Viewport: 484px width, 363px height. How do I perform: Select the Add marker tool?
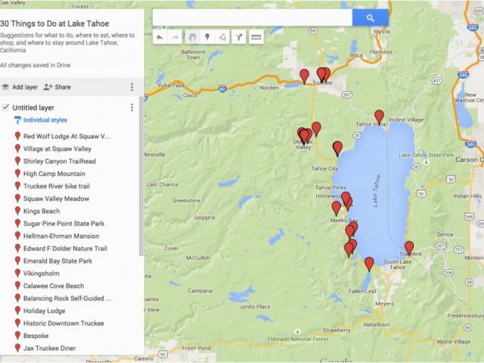pyautogui.click(x=207, y=38)
